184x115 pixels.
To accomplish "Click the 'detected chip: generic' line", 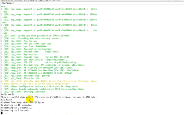I will [x=26, y=76].
